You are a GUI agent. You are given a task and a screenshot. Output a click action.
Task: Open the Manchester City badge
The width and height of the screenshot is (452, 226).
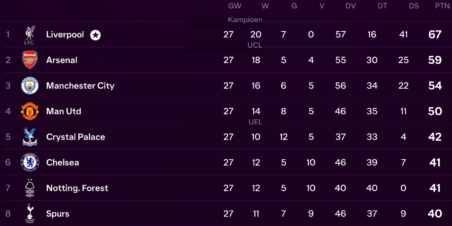[x=30, y=86]
